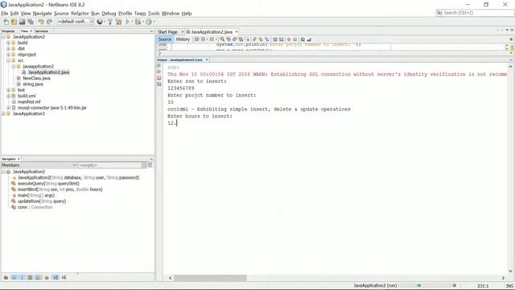The image size is (515, 290).
Task: Expand the mysql-connector-java jar node
Action: point(8,108)
